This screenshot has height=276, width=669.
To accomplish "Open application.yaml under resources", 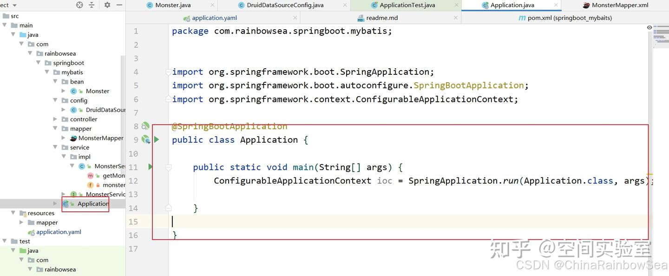I will pyautogui.click(x=59, y=232).
